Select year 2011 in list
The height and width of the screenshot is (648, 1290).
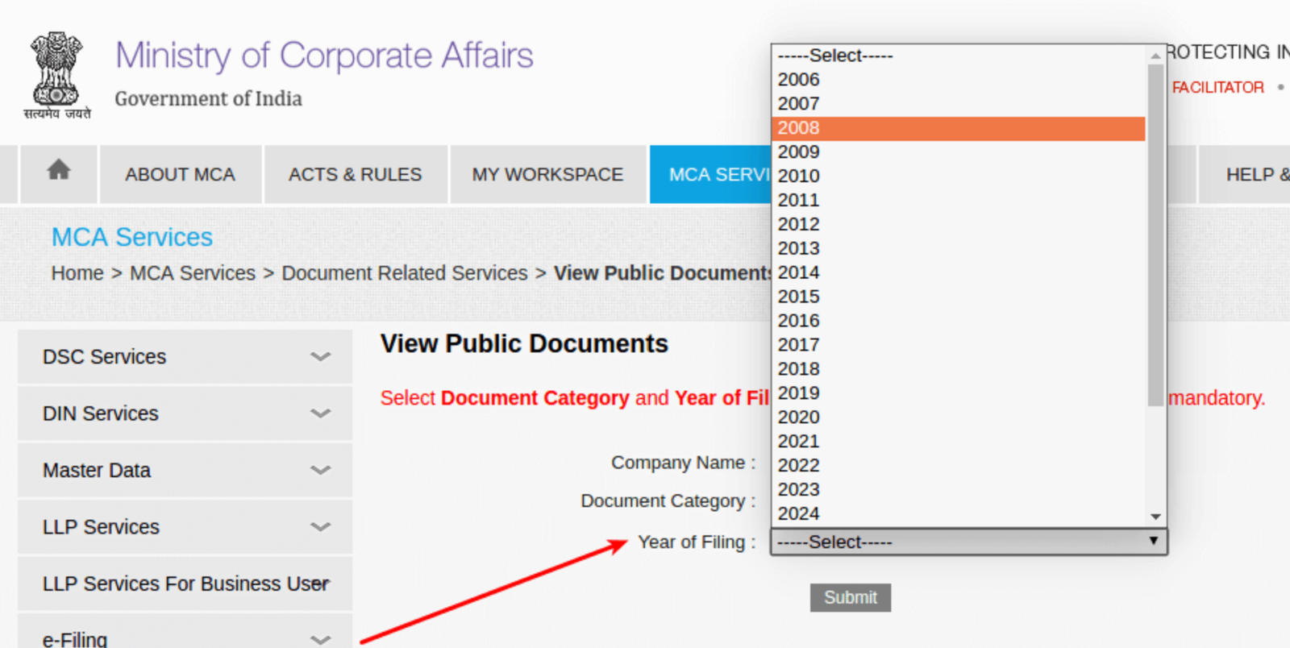[959, 200]
